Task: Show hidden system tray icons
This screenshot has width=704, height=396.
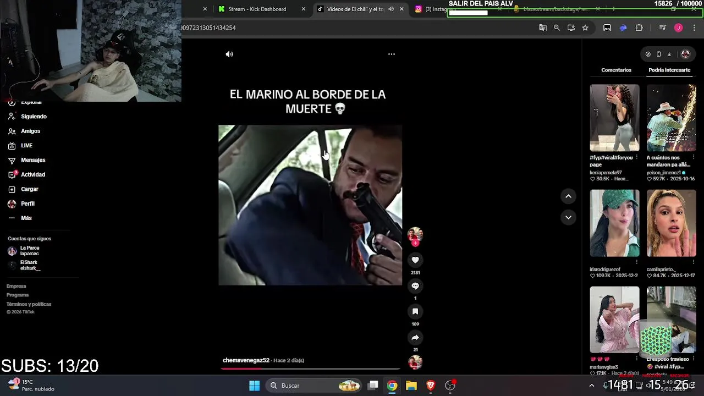Action: pos(592,386)
